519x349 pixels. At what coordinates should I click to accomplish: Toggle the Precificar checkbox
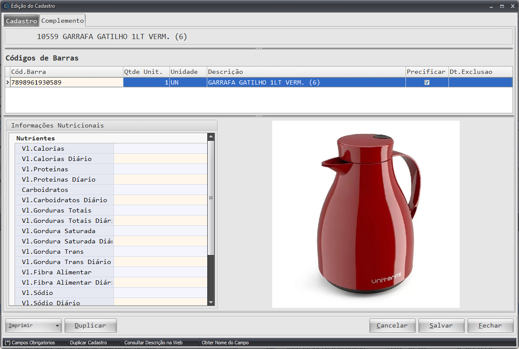[427, 82]
